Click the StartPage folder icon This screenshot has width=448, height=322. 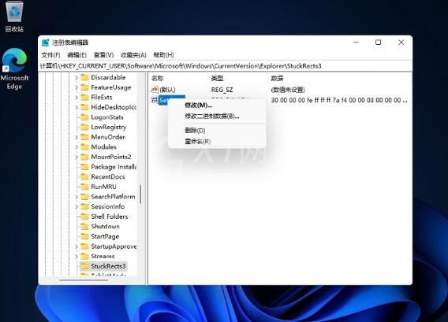click(84, 236)
